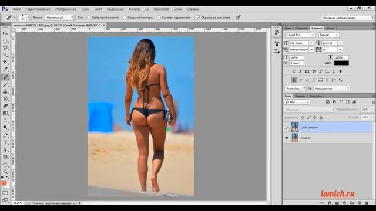Select the Hand tool
This screenshot has height=211, width=376.
[x=5, y=165]
